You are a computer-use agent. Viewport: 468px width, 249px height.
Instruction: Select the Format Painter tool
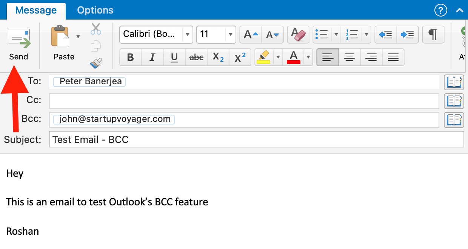click(95, 64)
